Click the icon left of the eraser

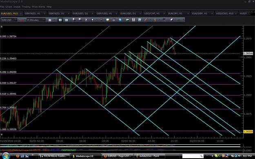click(164, 20)
